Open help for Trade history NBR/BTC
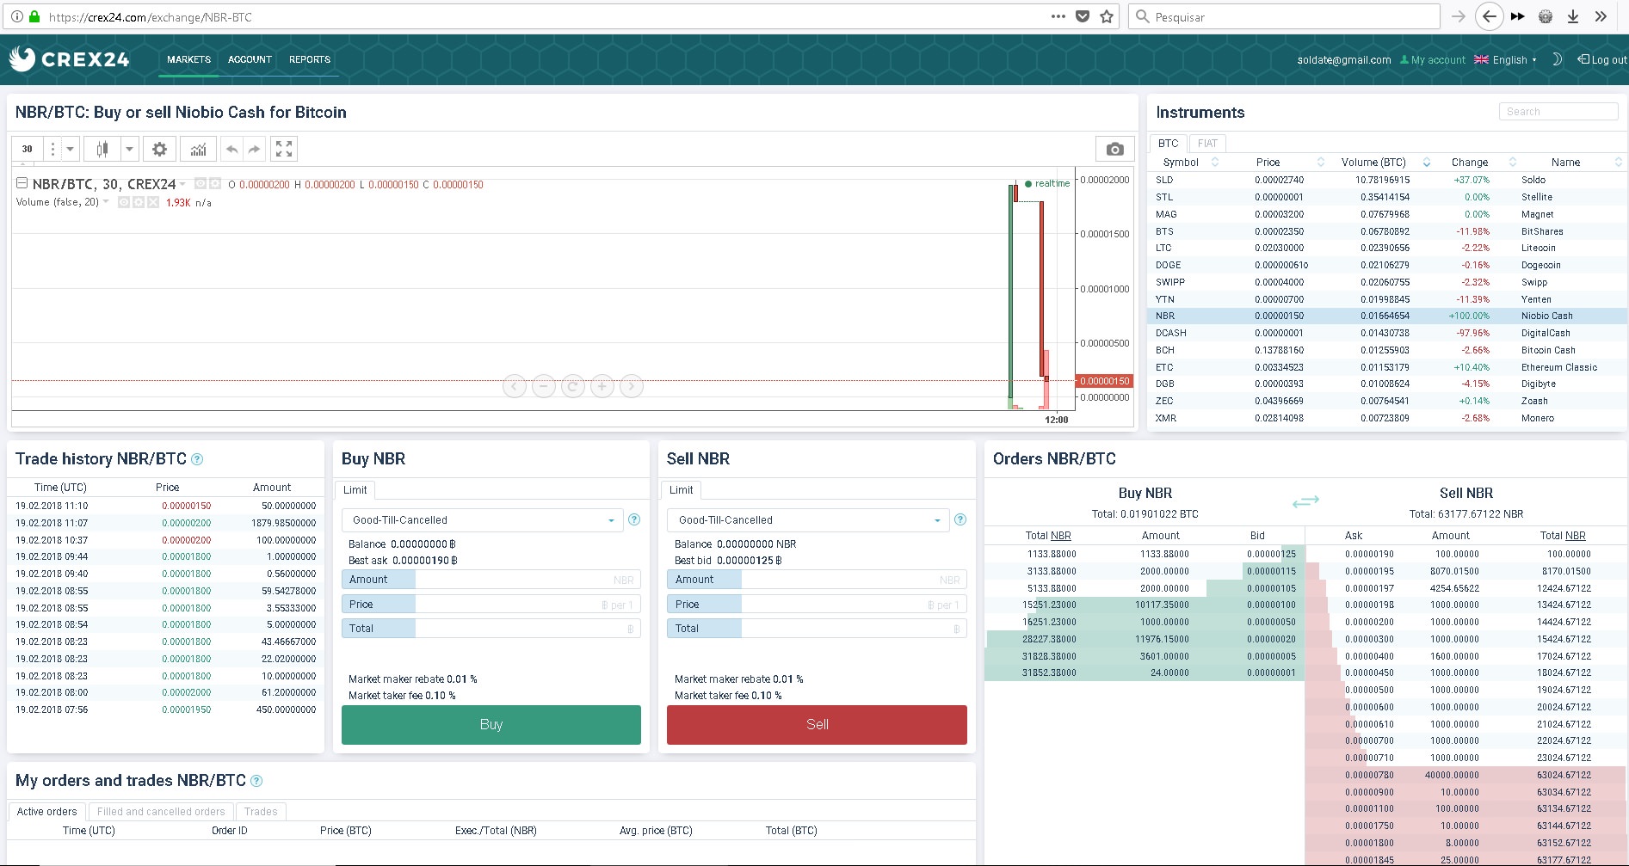 pos(197,459)
